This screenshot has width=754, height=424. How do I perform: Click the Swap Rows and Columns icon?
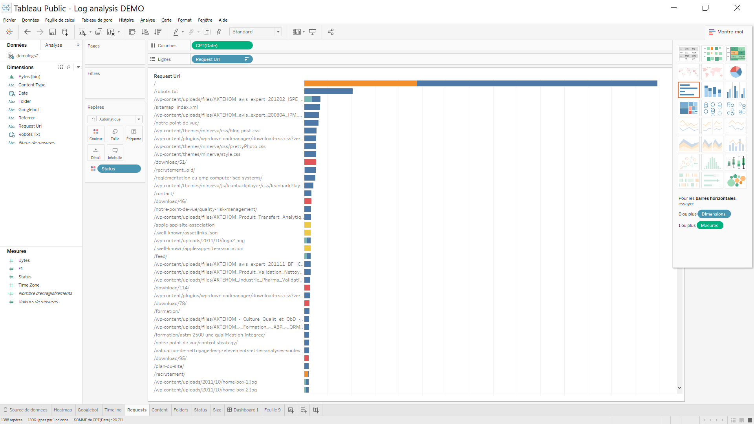[x=132, y=32]
